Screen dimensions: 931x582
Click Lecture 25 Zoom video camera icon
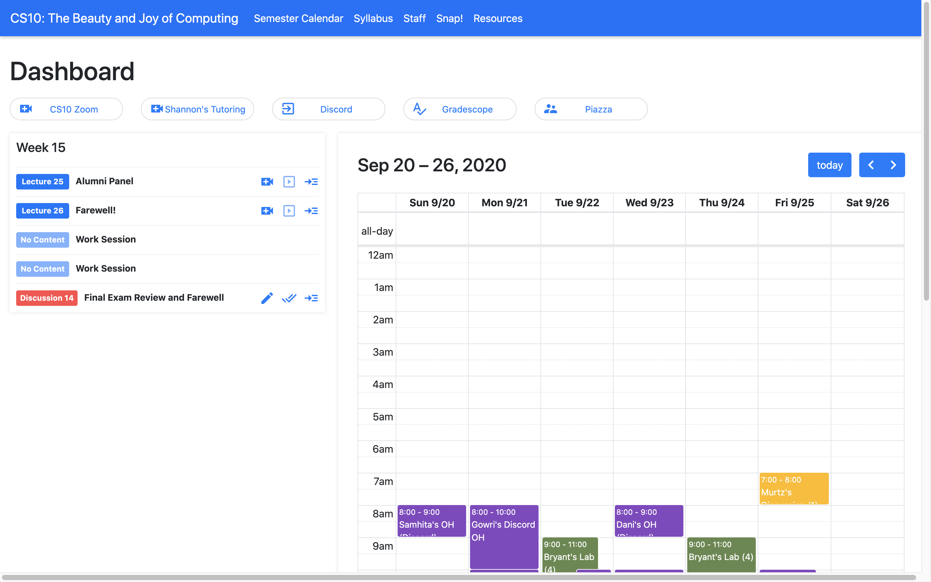pyautogui.click(x=267, y=182)
